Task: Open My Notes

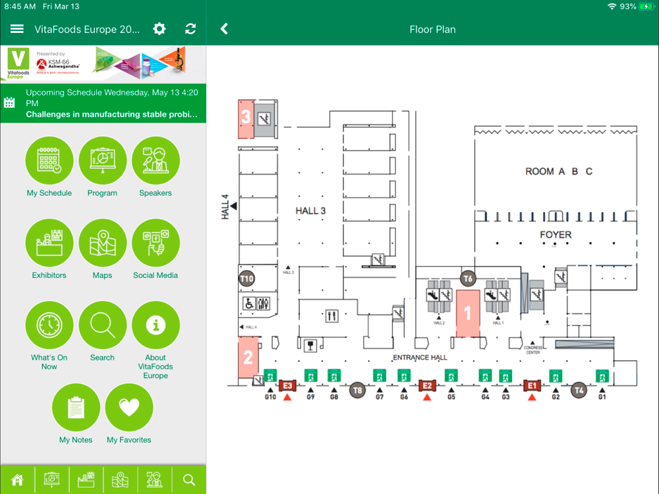Action: pyautogui.click(x=76, y=414)
